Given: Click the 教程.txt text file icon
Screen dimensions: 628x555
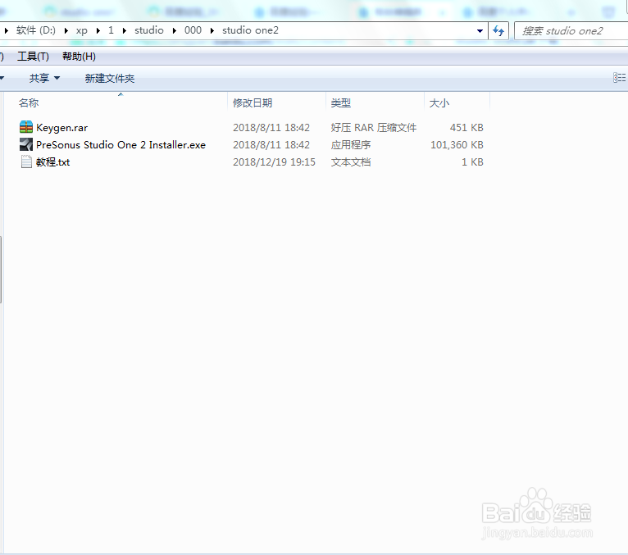Looking at the screenshot, I should 26,161.
